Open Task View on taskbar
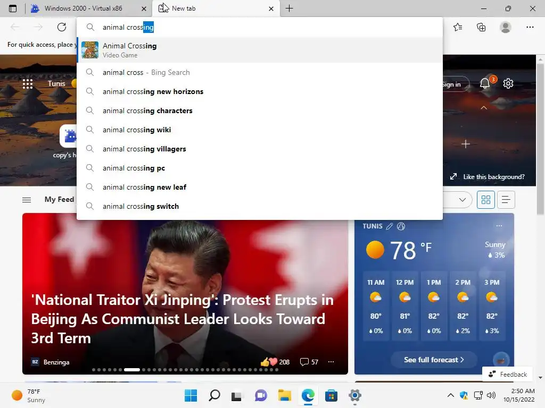 (237, 395)
